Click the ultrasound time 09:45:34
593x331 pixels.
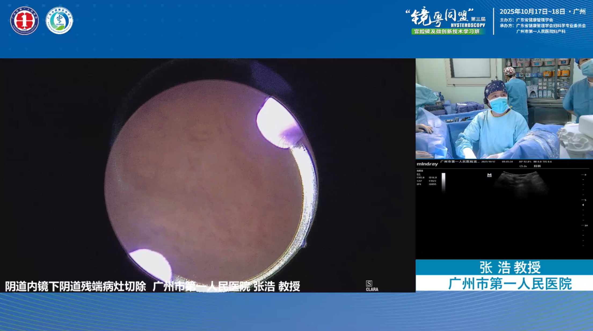[507, 162]
